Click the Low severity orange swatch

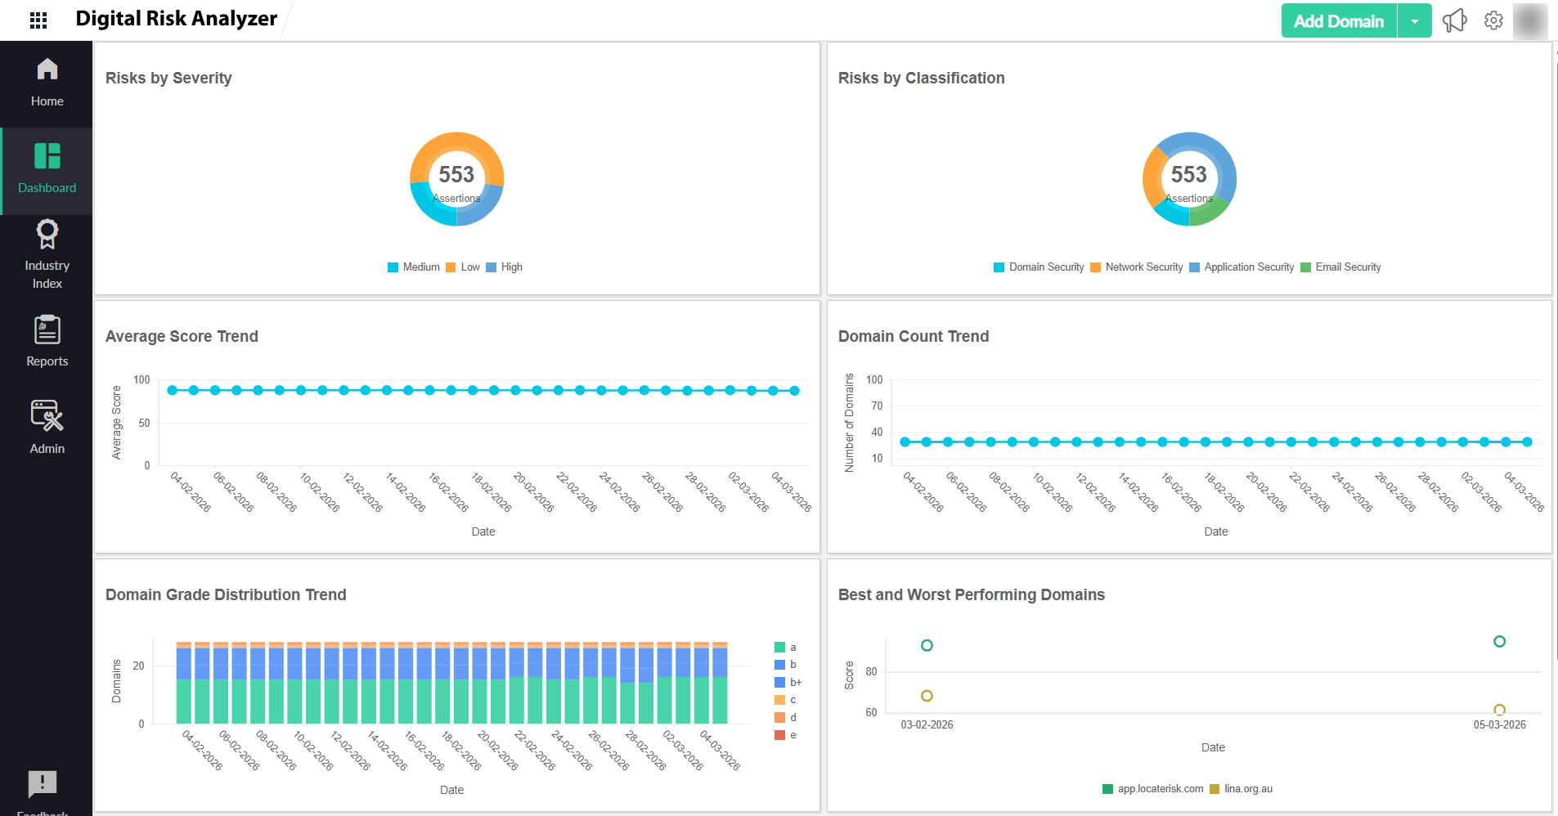pyautogui.click(x=451, y=267)
